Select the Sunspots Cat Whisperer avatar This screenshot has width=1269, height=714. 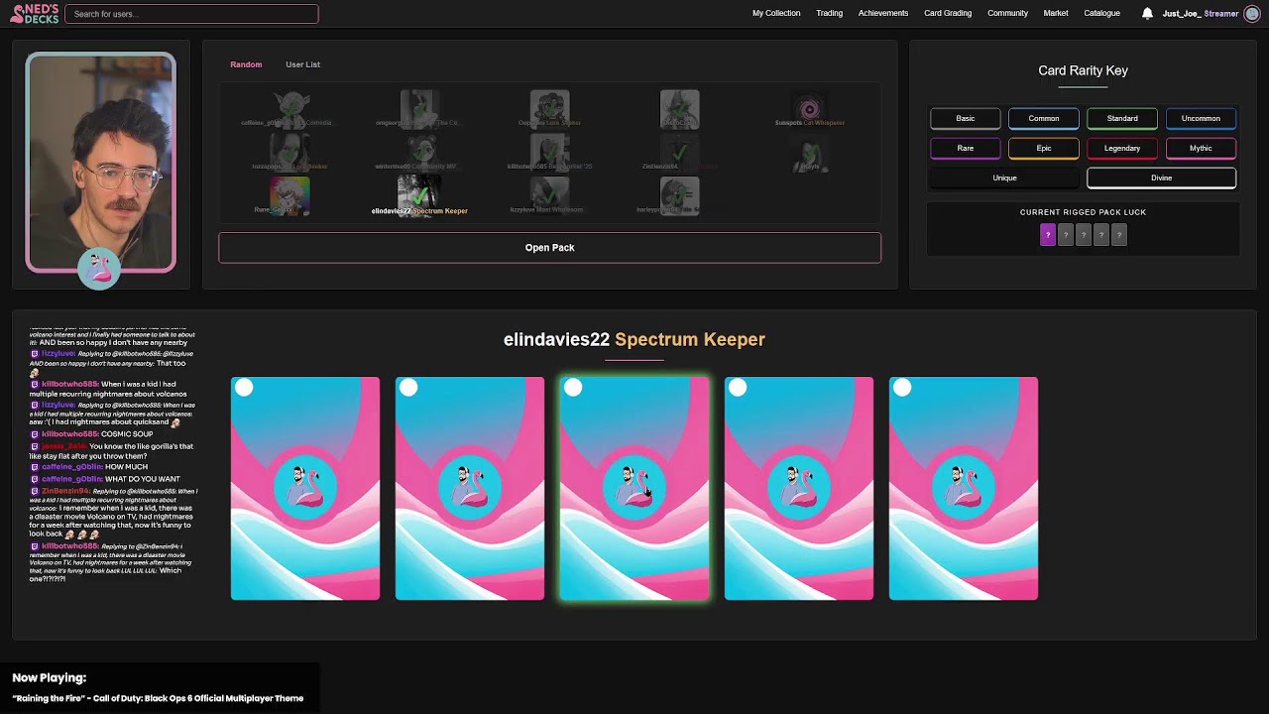(809, 109)
